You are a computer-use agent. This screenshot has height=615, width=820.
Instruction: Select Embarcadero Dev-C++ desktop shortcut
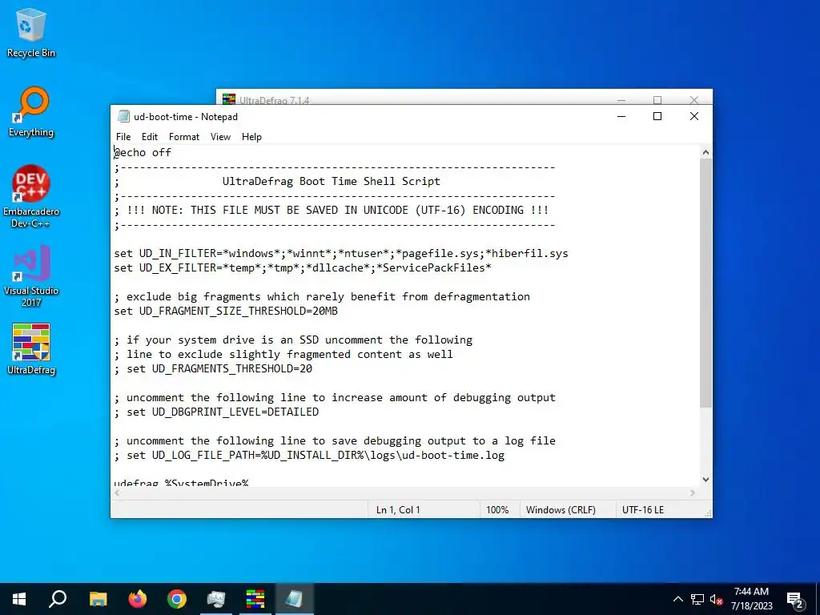(31, 197)
